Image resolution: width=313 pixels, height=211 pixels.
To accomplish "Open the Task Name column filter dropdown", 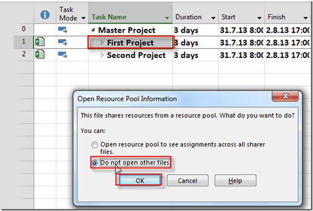I will [168, 17].
